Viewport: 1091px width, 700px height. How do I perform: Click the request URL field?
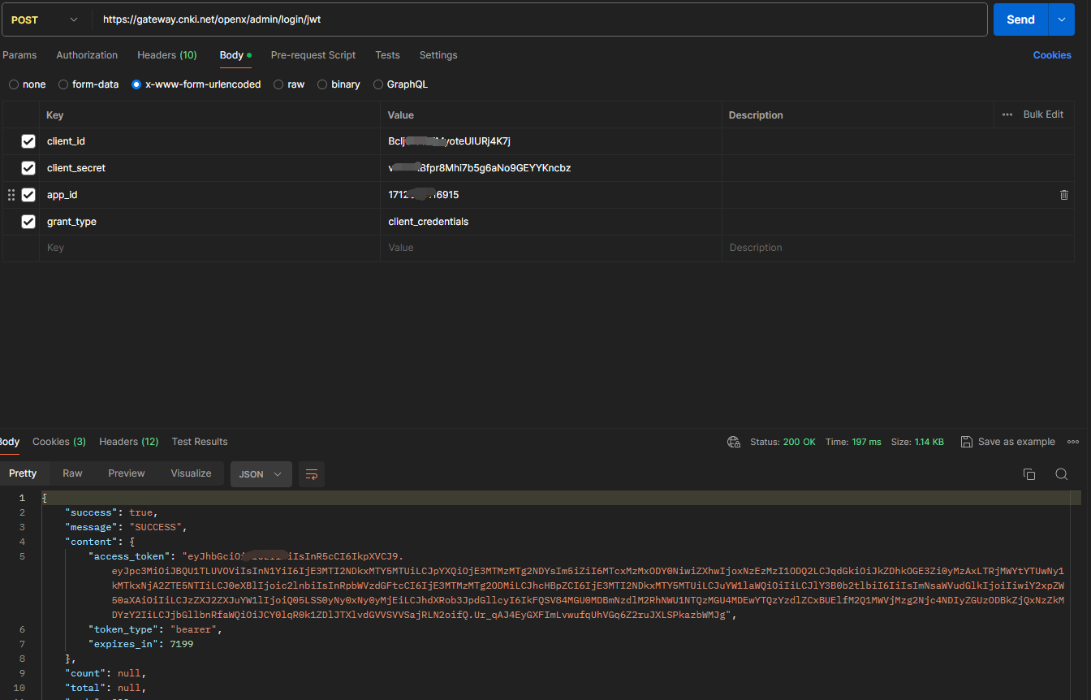(x=539, y=19)
